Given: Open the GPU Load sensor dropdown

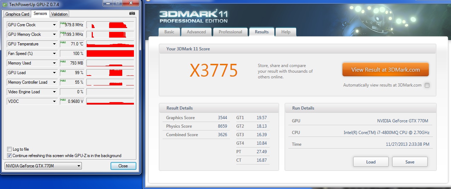Looking at the screenshot, I should (55, 73).
